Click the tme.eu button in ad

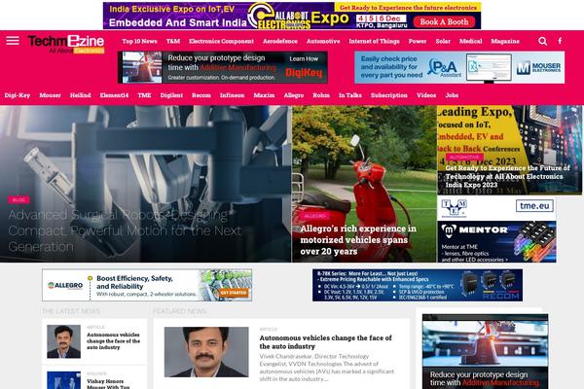point(534,205)
